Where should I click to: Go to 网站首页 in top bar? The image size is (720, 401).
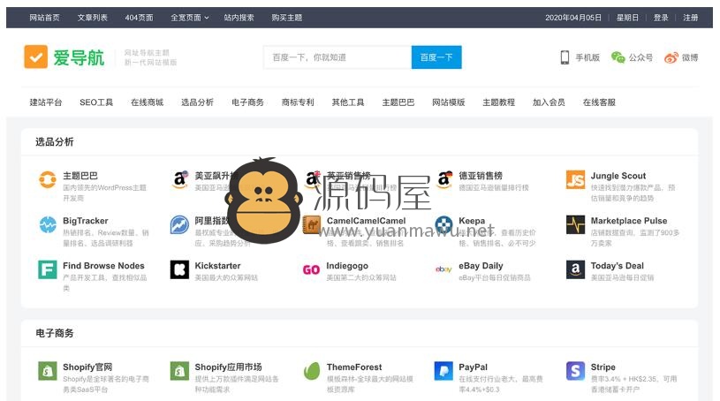(44, 18)
